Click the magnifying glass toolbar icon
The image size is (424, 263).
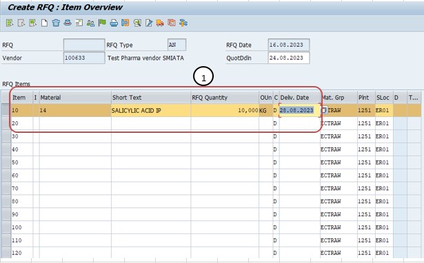click(x=137, y=23)
